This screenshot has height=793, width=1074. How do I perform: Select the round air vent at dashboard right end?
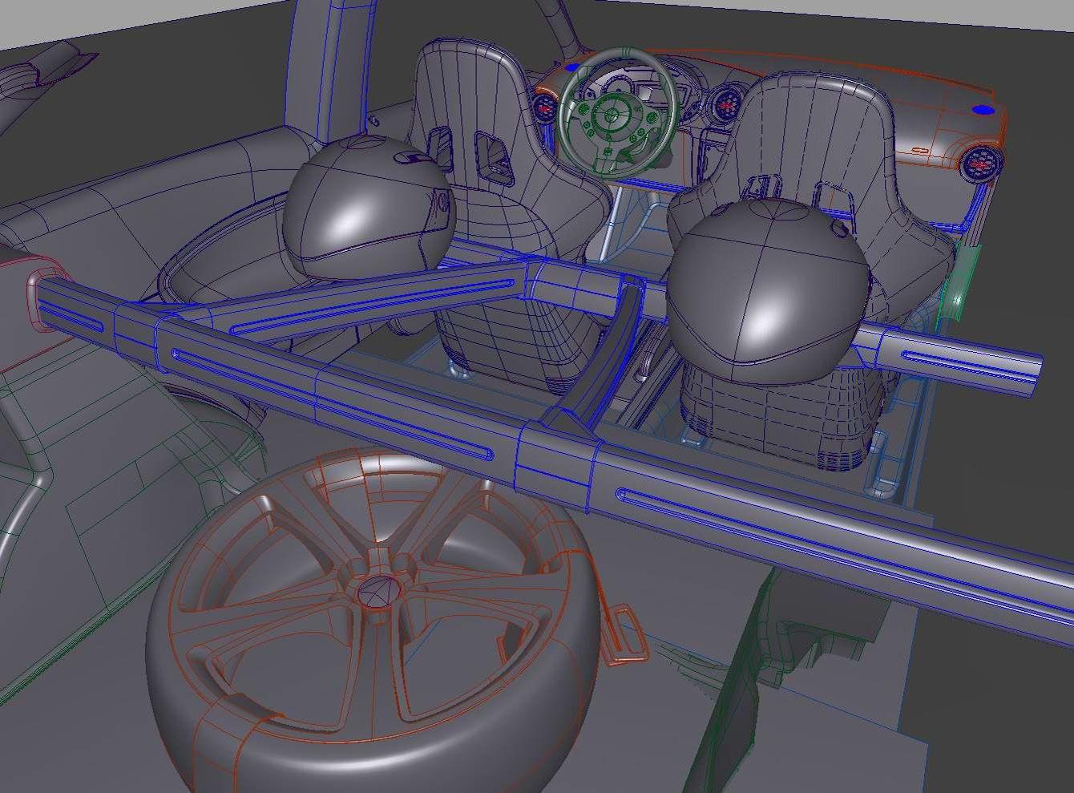(983, 165)
